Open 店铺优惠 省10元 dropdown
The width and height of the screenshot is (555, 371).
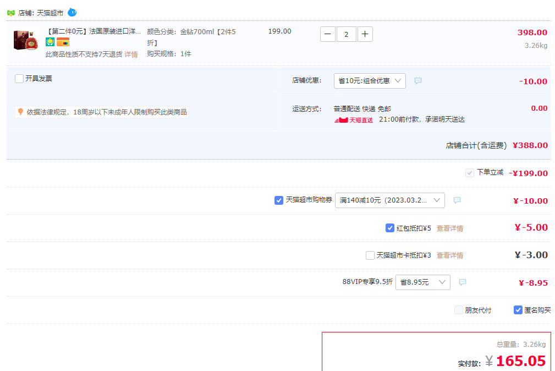click(x=370, y=81)
